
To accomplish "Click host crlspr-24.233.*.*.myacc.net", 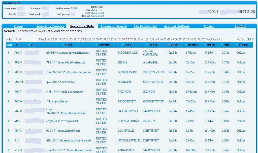I will tap(62, 121).
